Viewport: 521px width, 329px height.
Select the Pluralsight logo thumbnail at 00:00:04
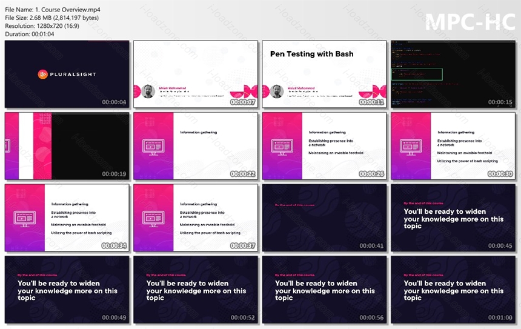[x=67, y=74]
